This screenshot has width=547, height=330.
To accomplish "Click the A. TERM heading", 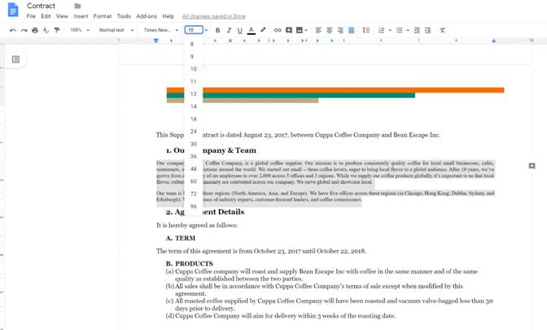I will (x=181, y=238).
